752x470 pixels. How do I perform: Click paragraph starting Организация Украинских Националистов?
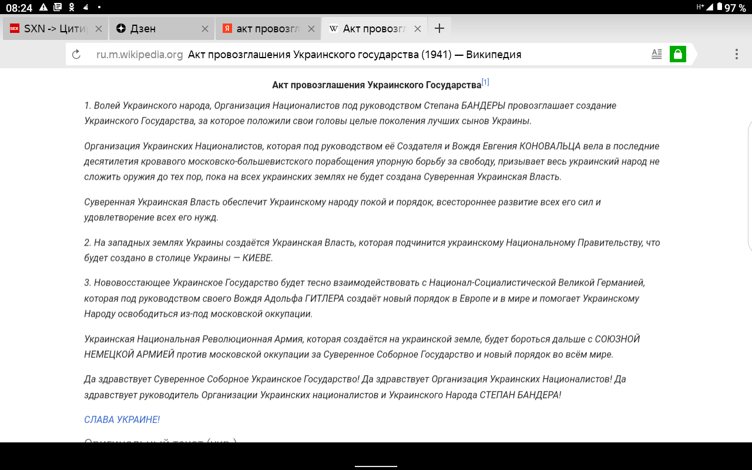click(x=372, y=162)
